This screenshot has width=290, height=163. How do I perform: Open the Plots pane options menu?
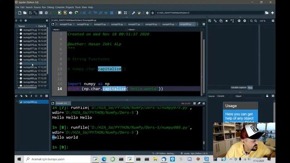point(273,21)
